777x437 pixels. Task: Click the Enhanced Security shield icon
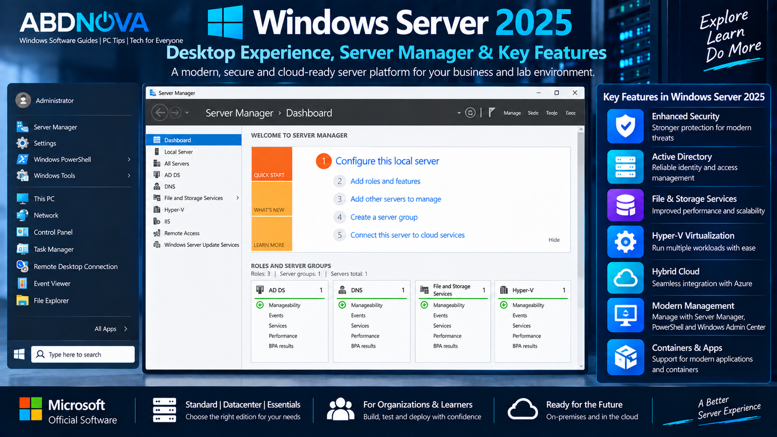tap(625, 126)
